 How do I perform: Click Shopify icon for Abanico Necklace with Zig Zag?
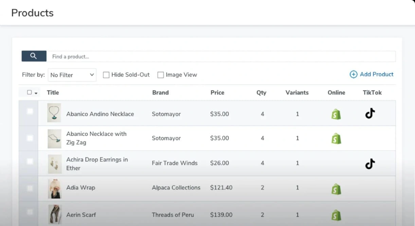point(336,138)
